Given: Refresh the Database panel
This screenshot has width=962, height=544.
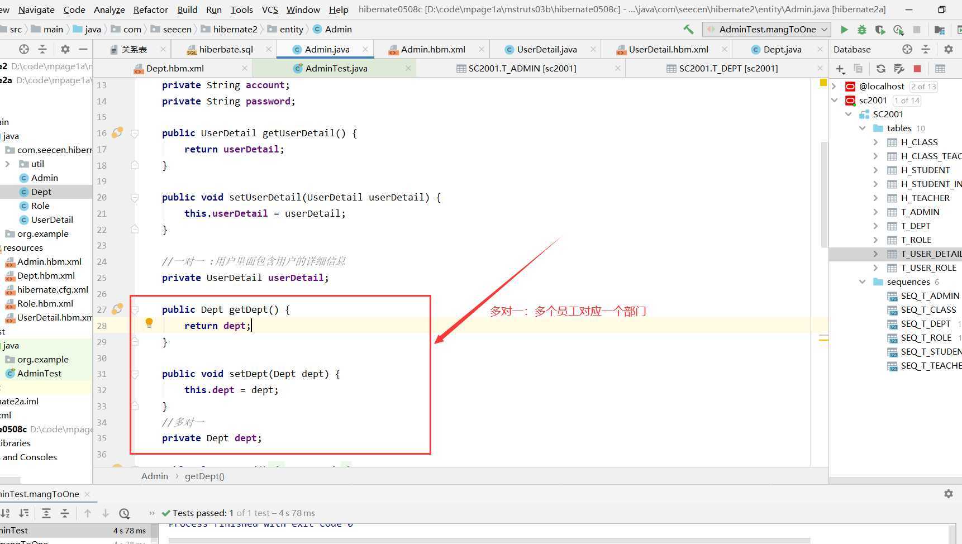Looking at the screenshot, I should tap(880, 69).
